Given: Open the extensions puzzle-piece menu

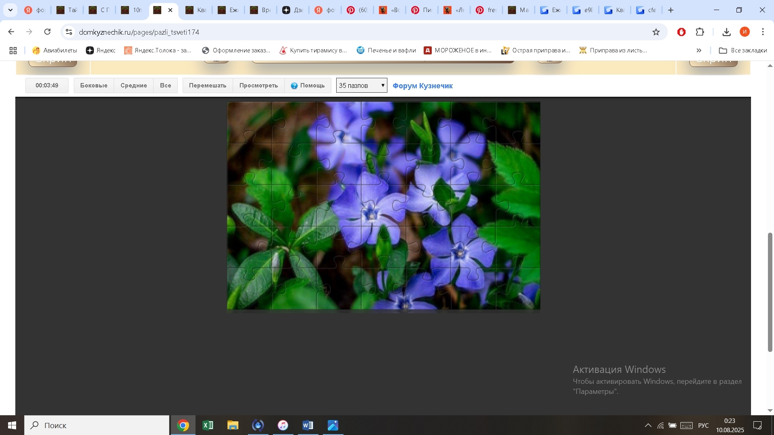Looking at the screenshot, I should pos(700,32).
